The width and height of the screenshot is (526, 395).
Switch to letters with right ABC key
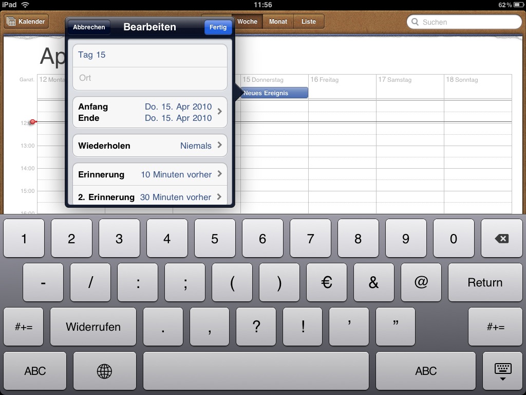pyautogui.click(x=425, y=371)
